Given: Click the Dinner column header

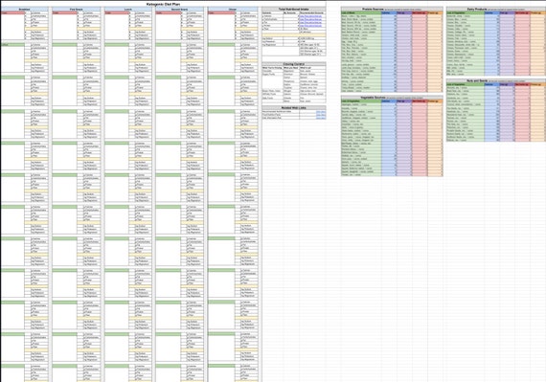Looking at the screenshot, I should 233,10.
